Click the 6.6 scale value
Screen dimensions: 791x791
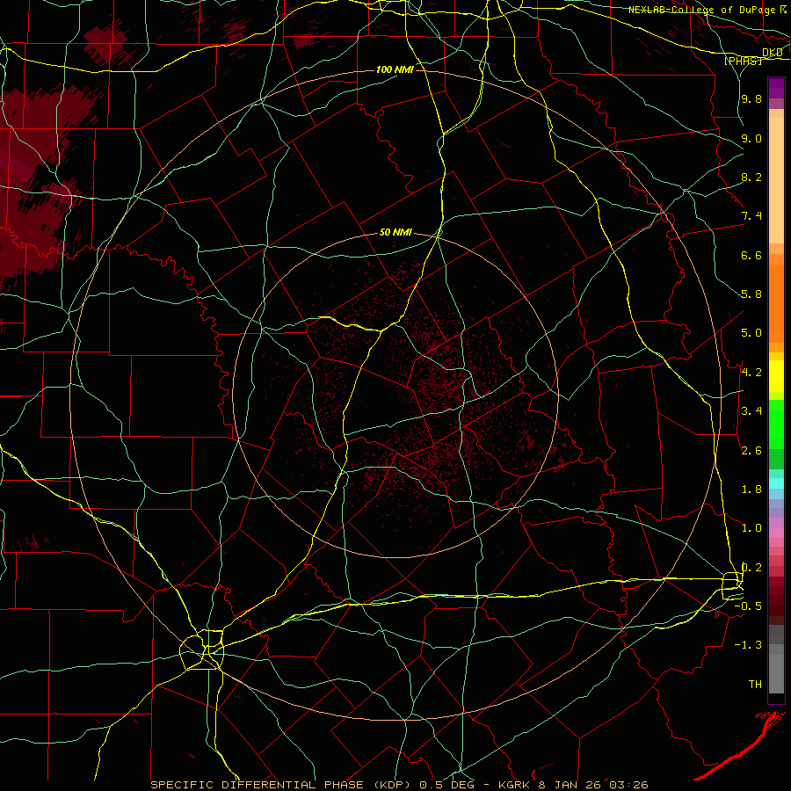pos(751,255)
